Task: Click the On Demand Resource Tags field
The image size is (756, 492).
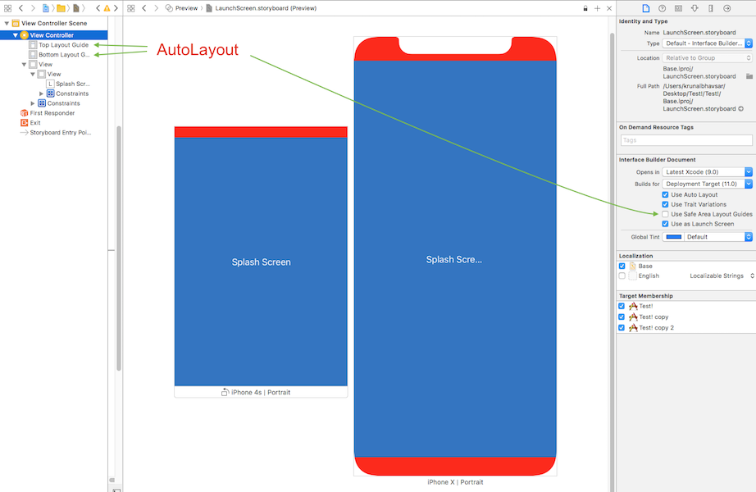Action: click(686, 140)
